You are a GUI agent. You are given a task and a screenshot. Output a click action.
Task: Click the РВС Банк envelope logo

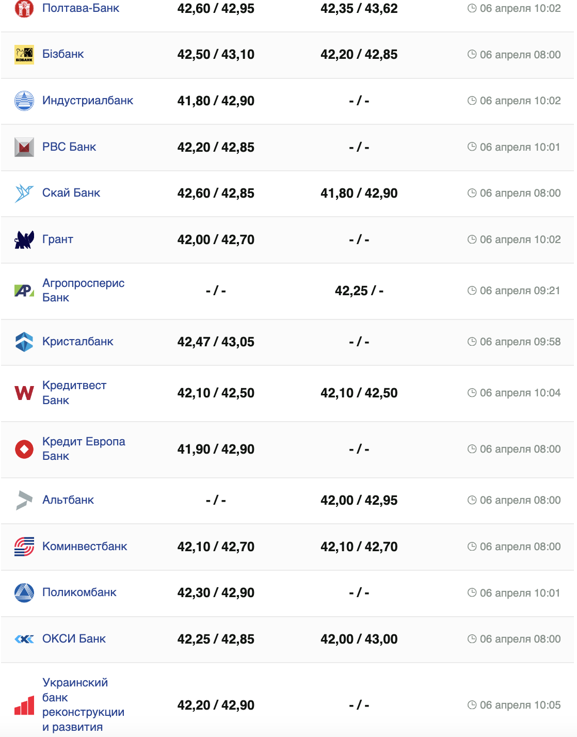(24, 147)
